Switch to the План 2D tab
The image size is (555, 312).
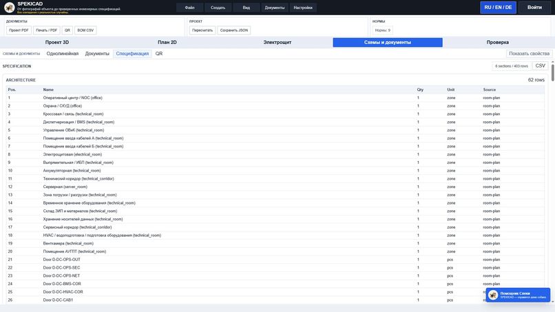pos(167,43)
